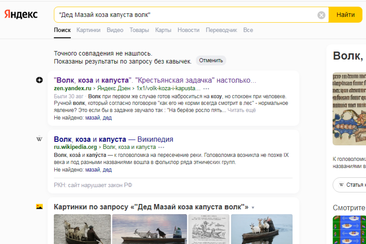Click Читать ещё in the first result

(241, 110)
